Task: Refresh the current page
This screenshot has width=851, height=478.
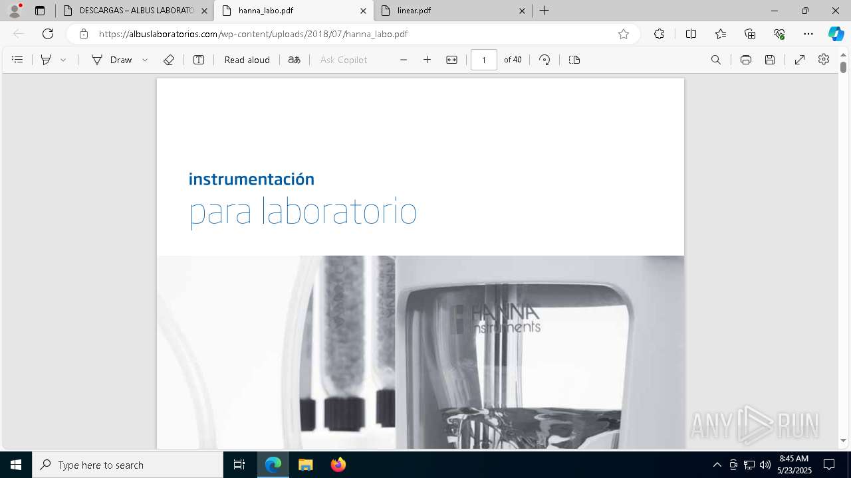Action: 48,34
